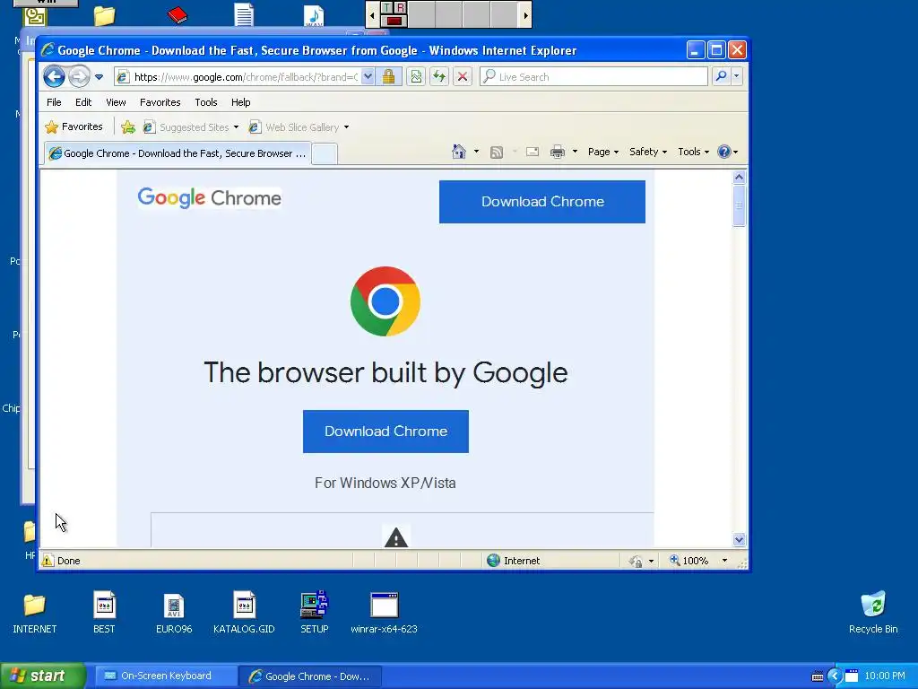Open the Edit menu
The height and width of the screenshot is (689, 918).
83,102
